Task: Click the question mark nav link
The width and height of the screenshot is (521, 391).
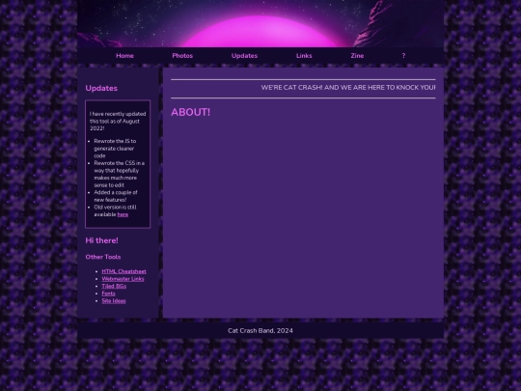Action: coord(403,56)
